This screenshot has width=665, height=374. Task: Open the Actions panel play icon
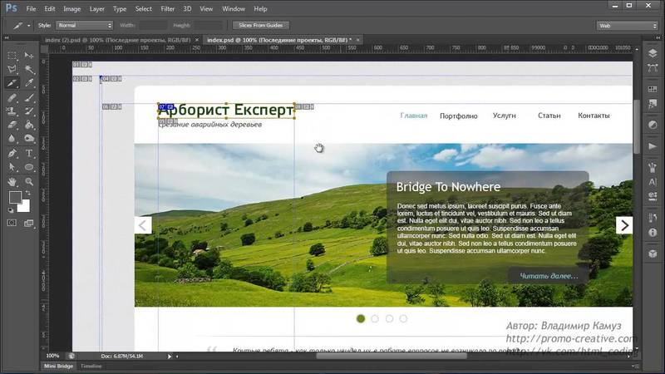click(x=652, y=147)
